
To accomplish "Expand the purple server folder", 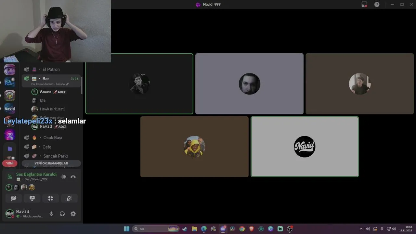I will pos(10,149).
